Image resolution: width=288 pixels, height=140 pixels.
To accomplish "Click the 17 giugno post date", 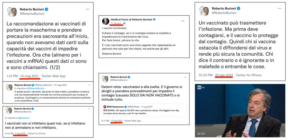I will tap(116, 23).
